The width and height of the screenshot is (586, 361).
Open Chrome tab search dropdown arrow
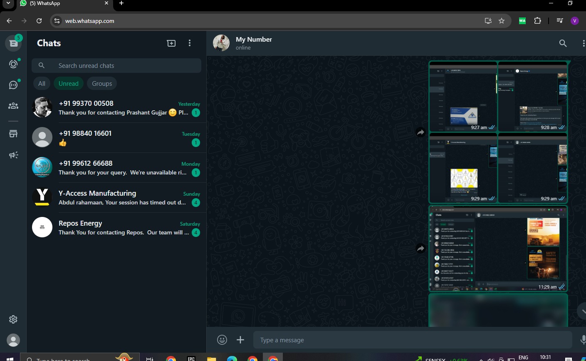pos(8,3)
